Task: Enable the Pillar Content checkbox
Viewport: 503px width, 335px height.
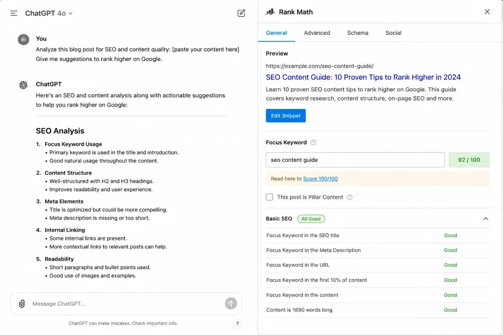Action: 270,197
